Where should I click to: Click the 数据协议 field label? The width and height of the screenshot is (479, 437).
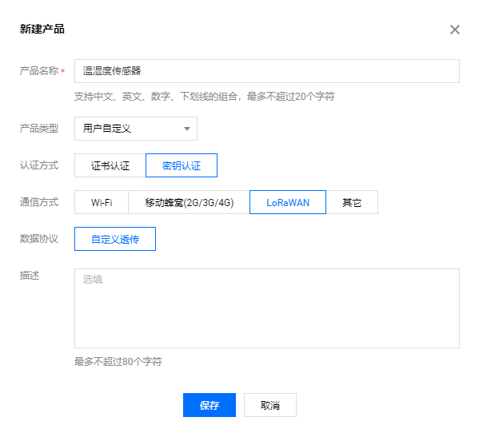(39, 239)
